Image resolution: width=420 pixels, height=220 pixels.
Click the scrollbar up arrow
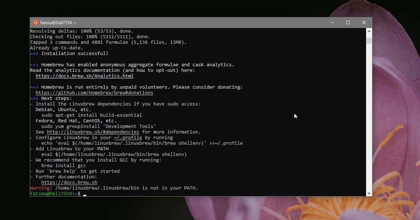pyautogui.click(x=369, y=31)
